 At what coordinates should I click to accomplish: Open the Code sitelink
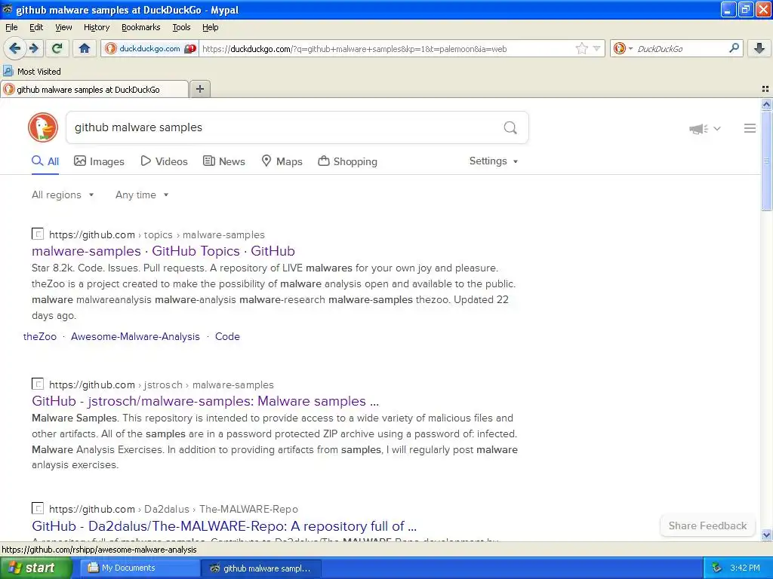(x=227, y=337)
